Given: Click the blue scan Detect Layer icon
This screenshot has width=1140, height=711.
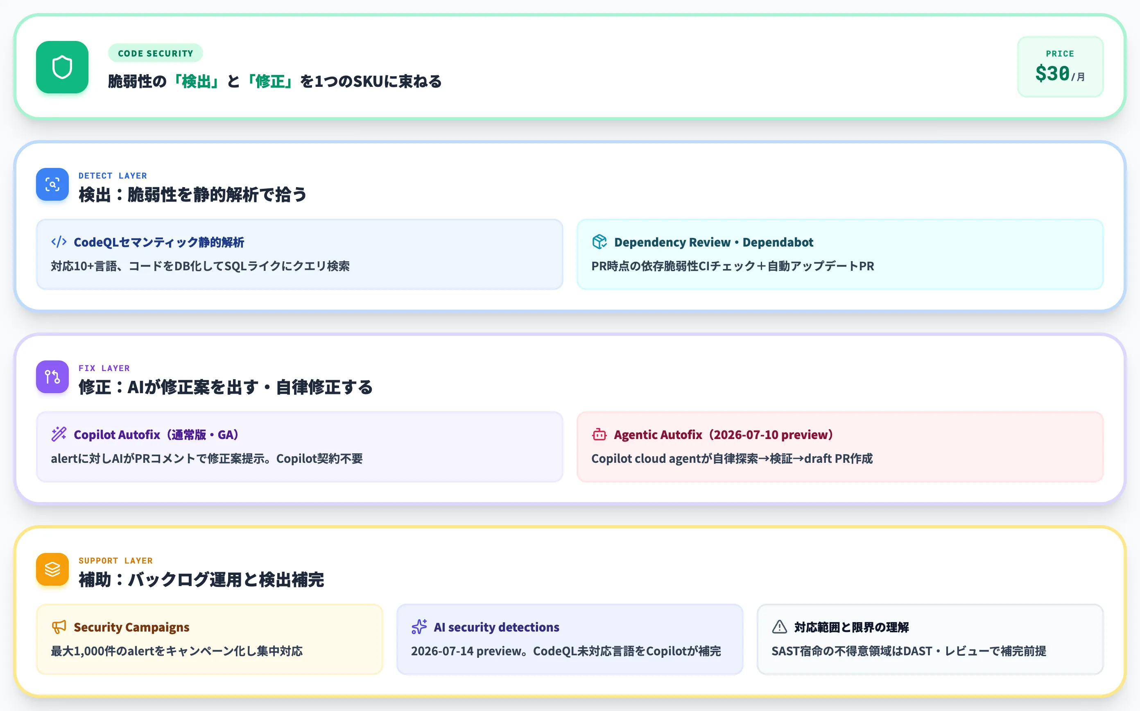Looking at the screenshot, I should pyautogui.click(x=52, y=184).
